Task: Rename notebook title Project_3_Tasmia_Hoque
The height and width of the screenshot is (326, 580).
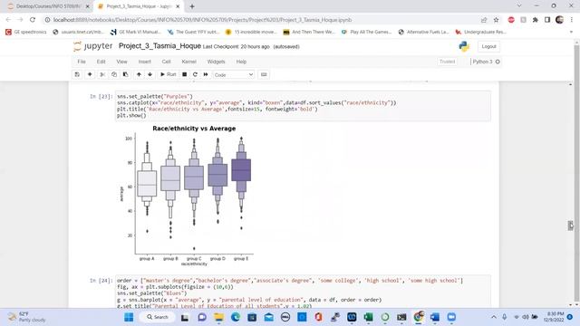Action: (x=159, y=46)
